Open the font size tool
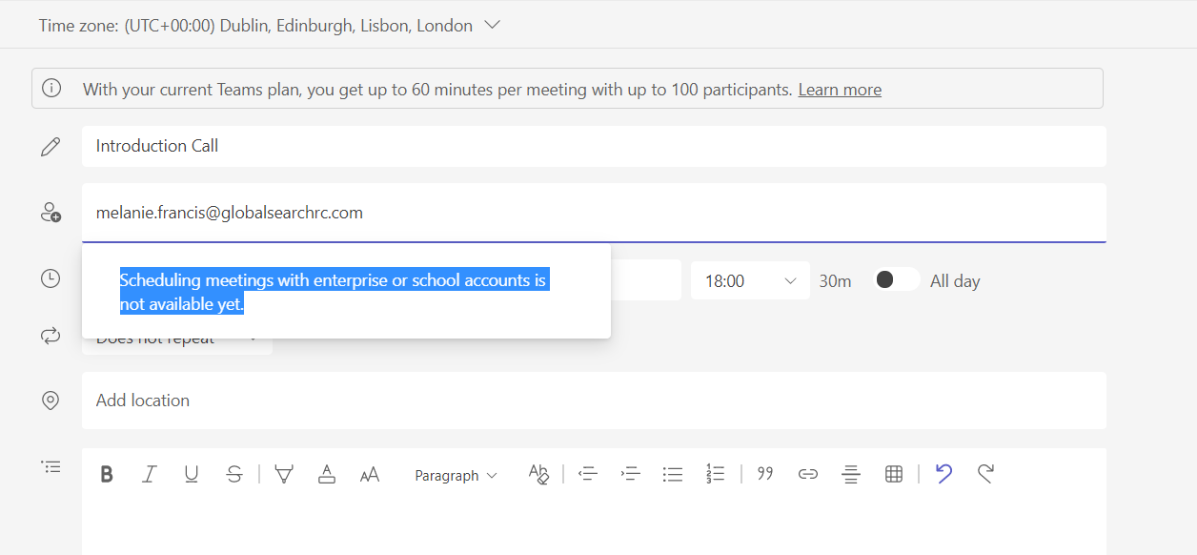 pyautogui.click(x=370, y=474)
